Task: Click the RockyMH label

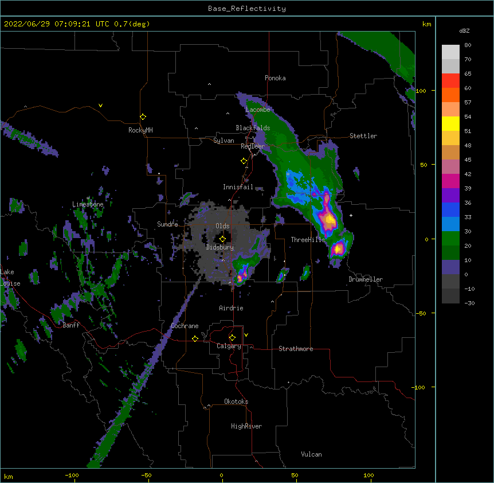Action: (x=140, y=130)
